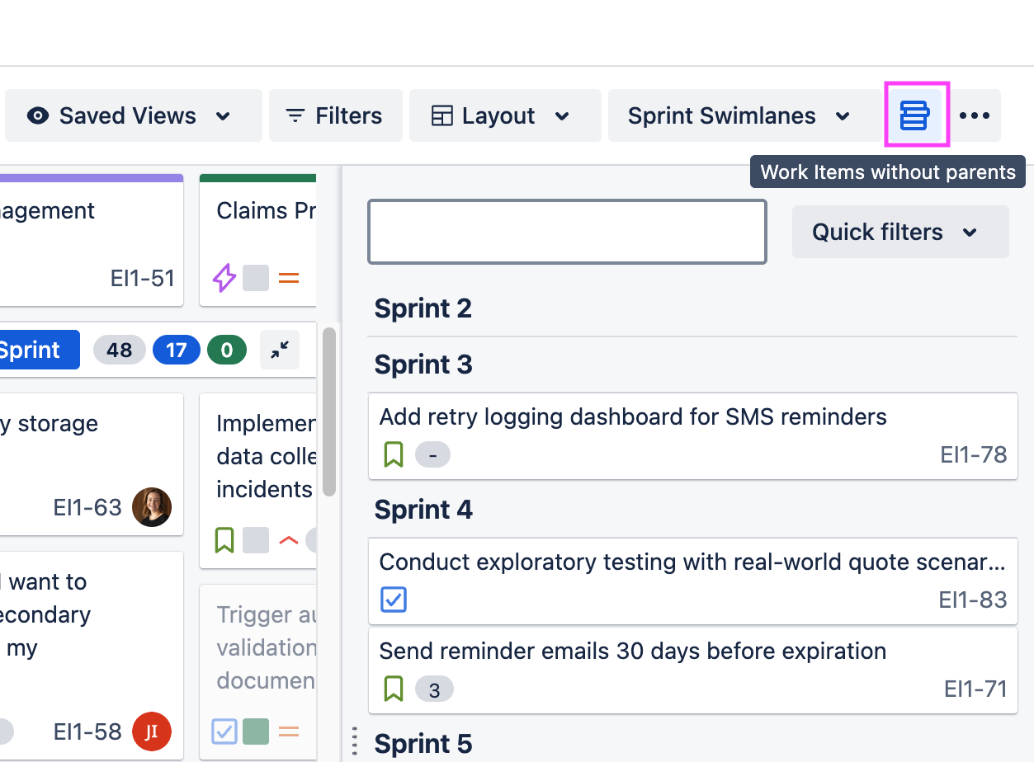The width and height of the screenshot is (1034, 762).
Task: Expand the Quick filters dropdown
Action: tap(899, 232)
